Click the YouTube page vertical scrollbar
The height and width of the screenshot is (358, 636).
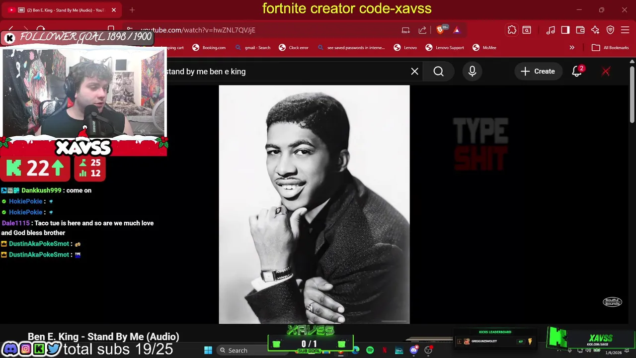(632, 94)
